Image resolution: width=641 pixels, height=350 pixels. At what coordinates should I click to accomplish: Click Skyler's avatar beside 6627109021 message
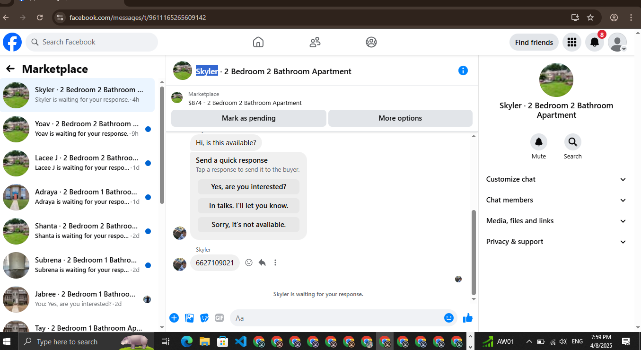click(180, 264)
